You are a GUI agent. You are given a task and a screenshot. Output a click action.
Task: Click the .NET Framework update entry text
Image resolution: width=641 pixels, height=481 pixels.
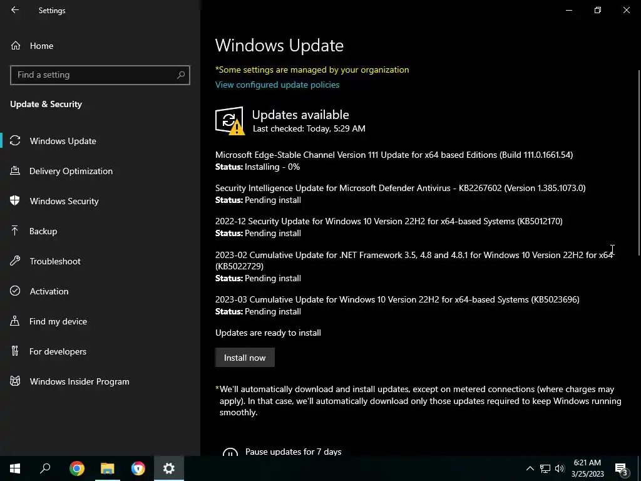414,261
